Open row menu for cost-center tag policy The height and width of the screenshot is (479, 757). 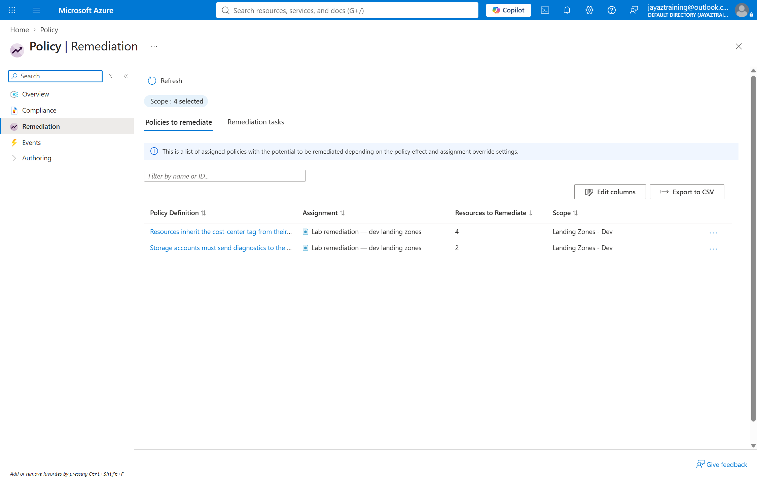[x=713, y=233]
